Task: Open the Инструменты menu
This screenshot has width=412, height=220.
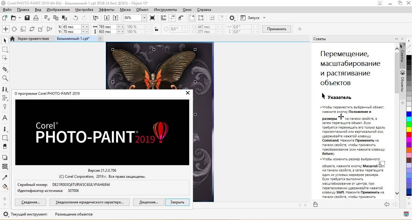Action: (166, 9)
